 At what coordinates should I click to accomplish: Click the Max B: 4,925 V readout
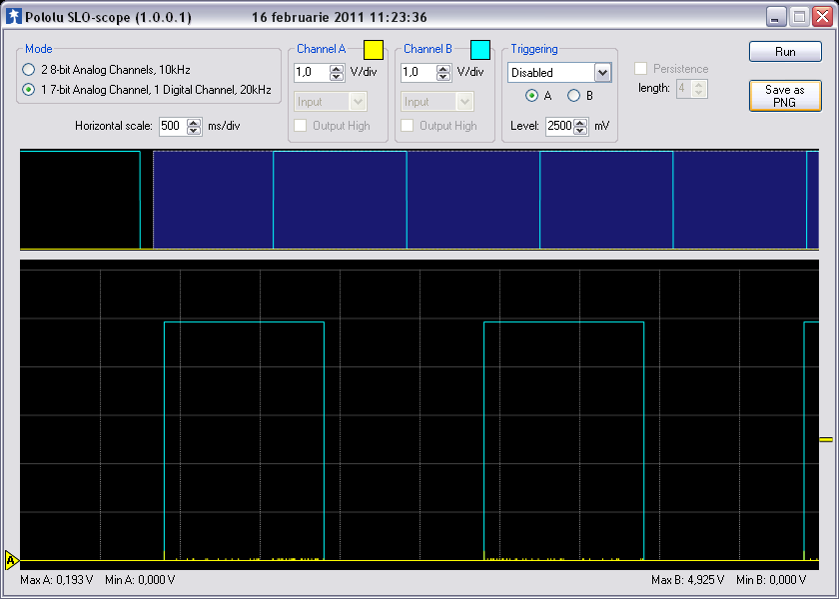point(688,580)
